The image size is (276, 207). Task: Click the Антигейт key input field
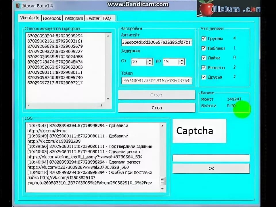157,43
